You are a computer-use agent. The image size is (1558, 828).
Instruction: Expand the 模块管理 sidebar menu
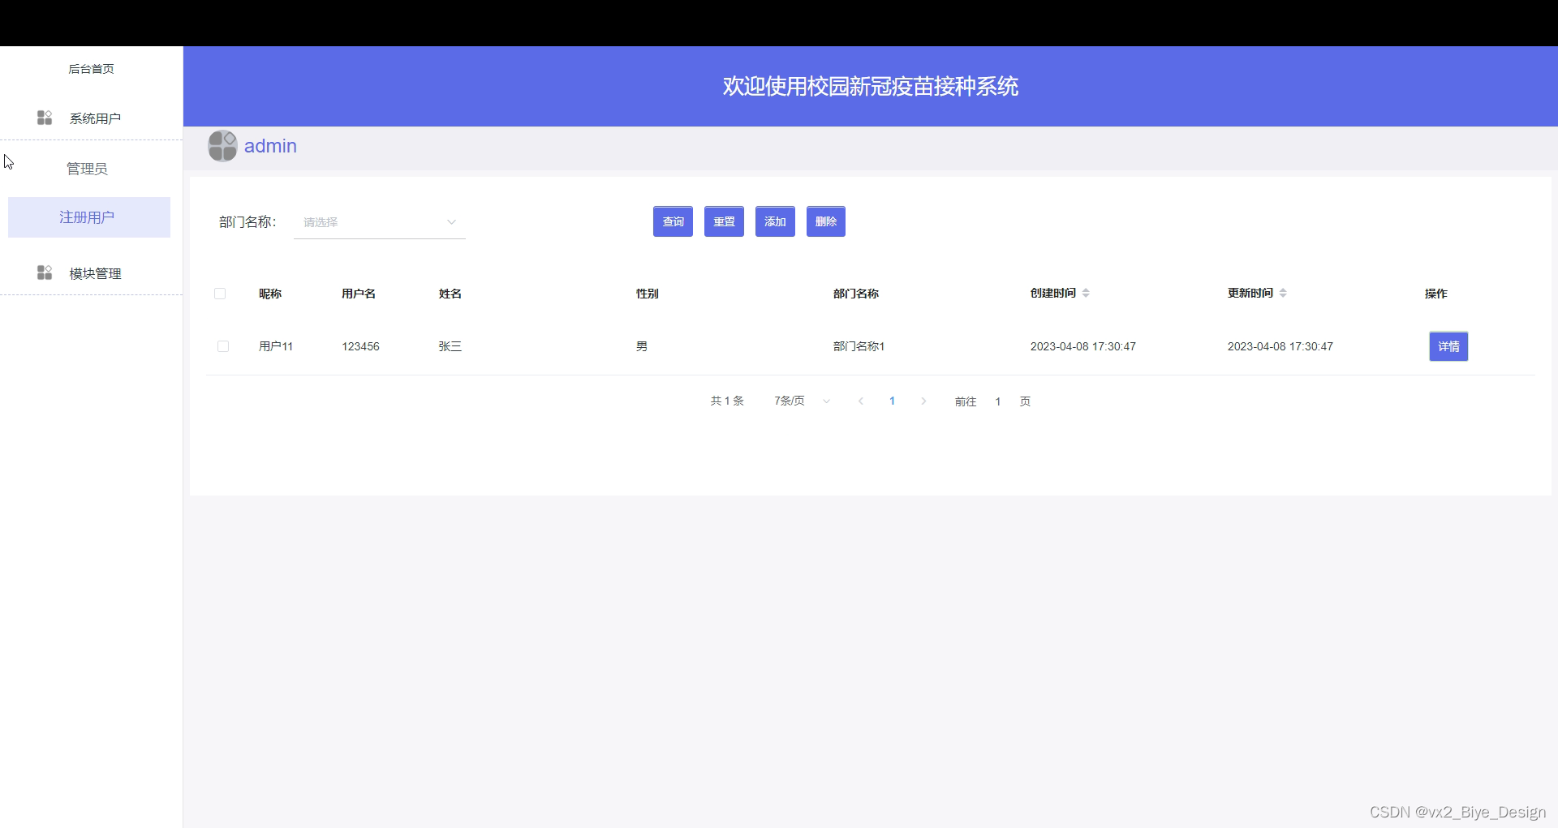pyautogui.click(x=91, y=273)
